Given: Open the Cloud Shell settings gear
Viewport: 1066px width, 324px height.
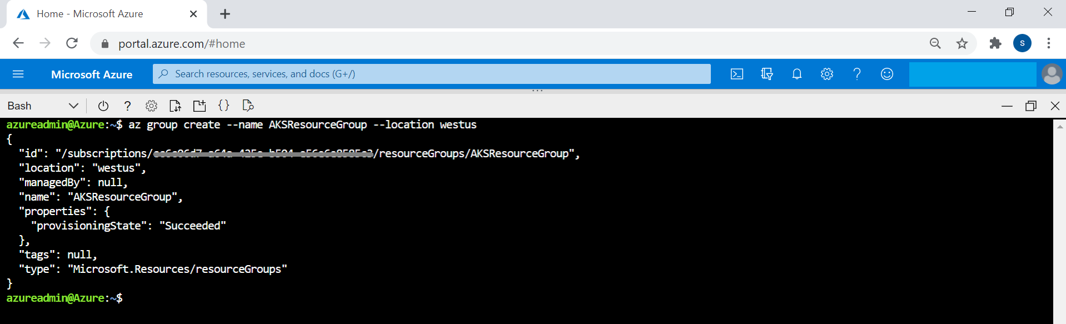Looking at the screenshot, I should pyautogui.click(x=151, y=106).
